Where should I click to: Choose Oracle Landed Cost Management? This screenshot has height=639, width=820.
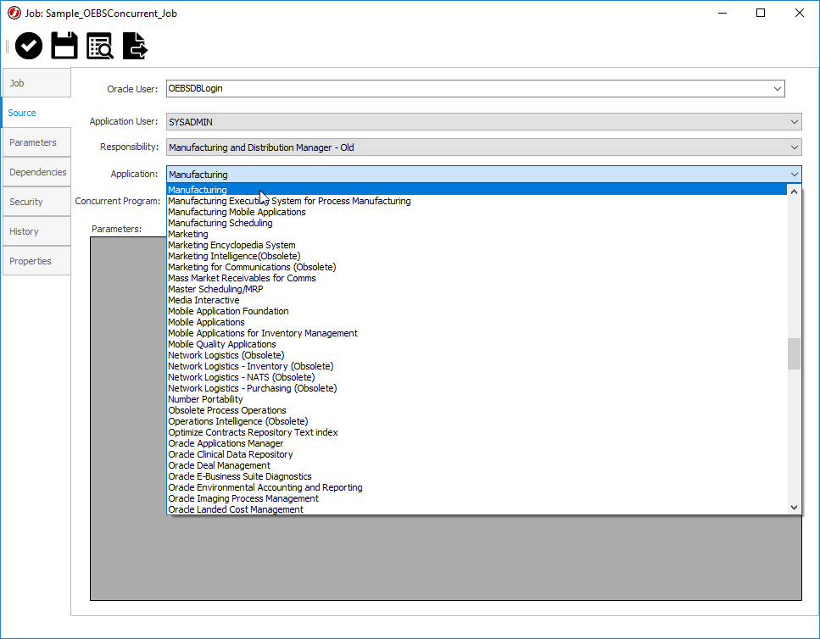coord(477,509)
